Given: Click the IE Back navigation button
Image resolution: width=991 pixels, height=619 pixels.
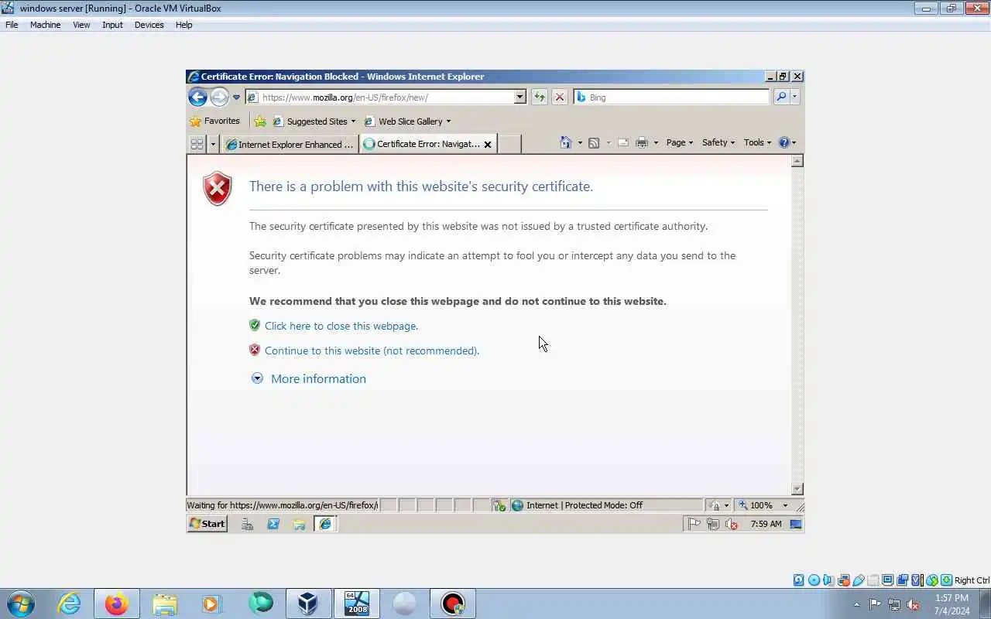Looking at the screenshot, I should point(197,97).
